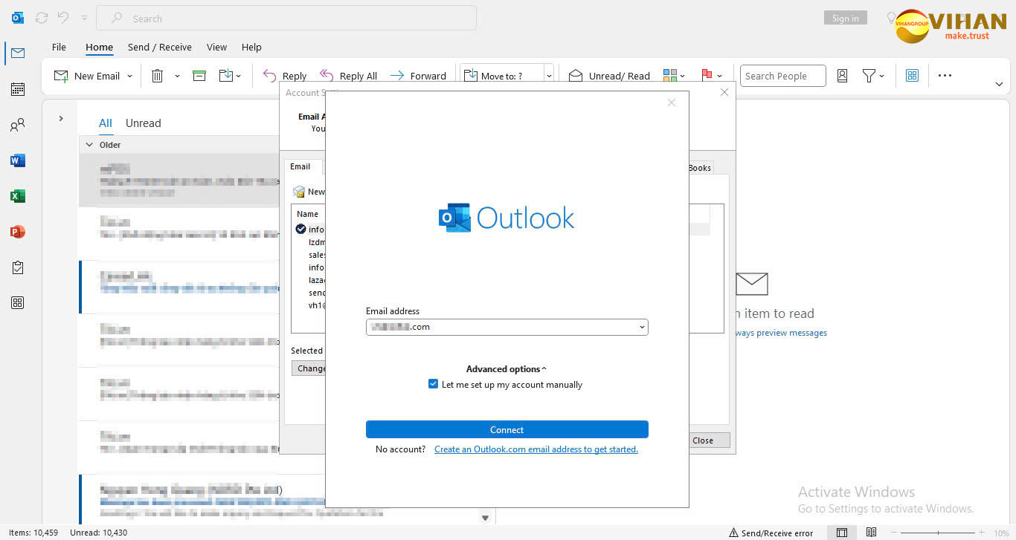
Task: Launch PowerPoint from the left sidebar
Action: click(18, 232)
